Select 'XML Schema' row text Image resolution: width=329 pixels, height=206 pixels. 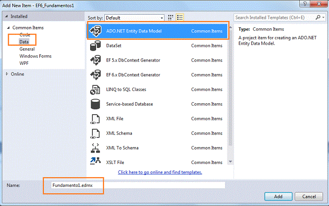[x=119, y=133]
